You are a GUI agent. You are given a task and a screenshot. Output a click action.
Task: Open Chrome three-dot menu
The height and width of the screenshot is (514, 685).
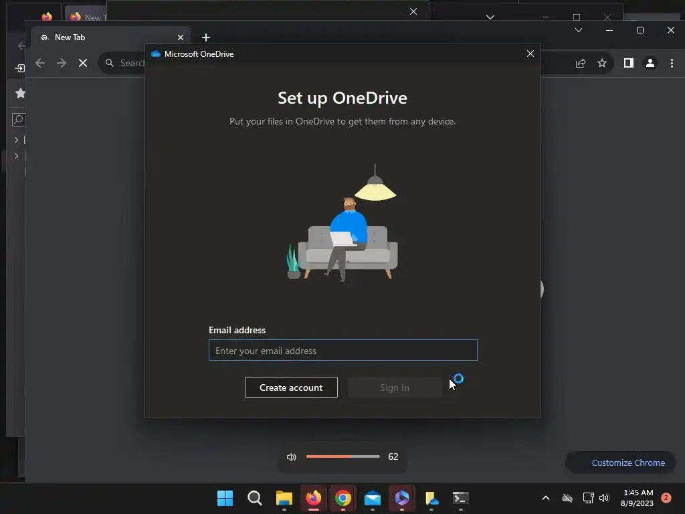coord(672,63)
